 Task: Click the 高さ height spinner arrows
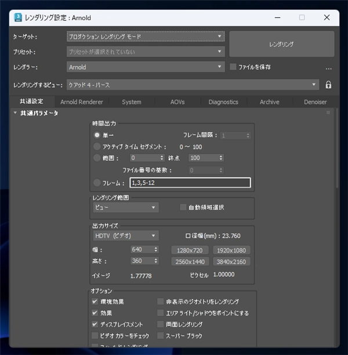pyautogui.click(x=156, y=261)
